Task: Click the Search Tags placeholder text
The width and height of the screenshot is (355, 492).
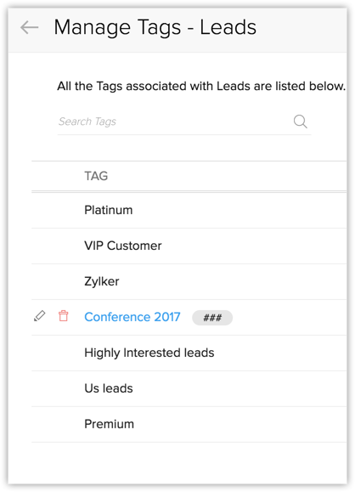Action: (x=87, y=122)
